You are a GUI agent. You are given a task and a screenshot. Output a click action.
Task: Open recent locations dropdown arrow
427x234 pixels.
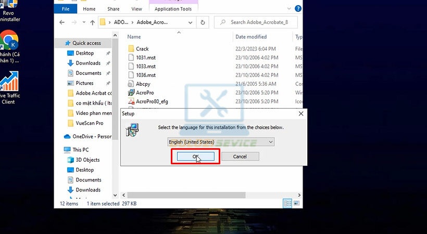point(84,22)
